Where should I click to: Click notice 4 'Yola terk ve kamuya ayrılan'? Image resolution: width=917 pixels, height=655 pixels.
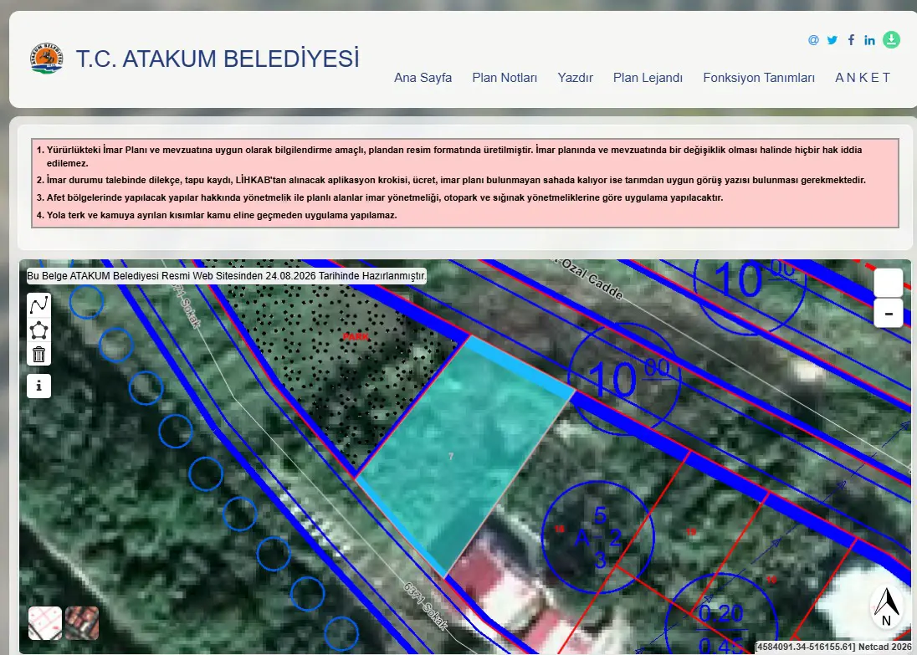(222, 215)
